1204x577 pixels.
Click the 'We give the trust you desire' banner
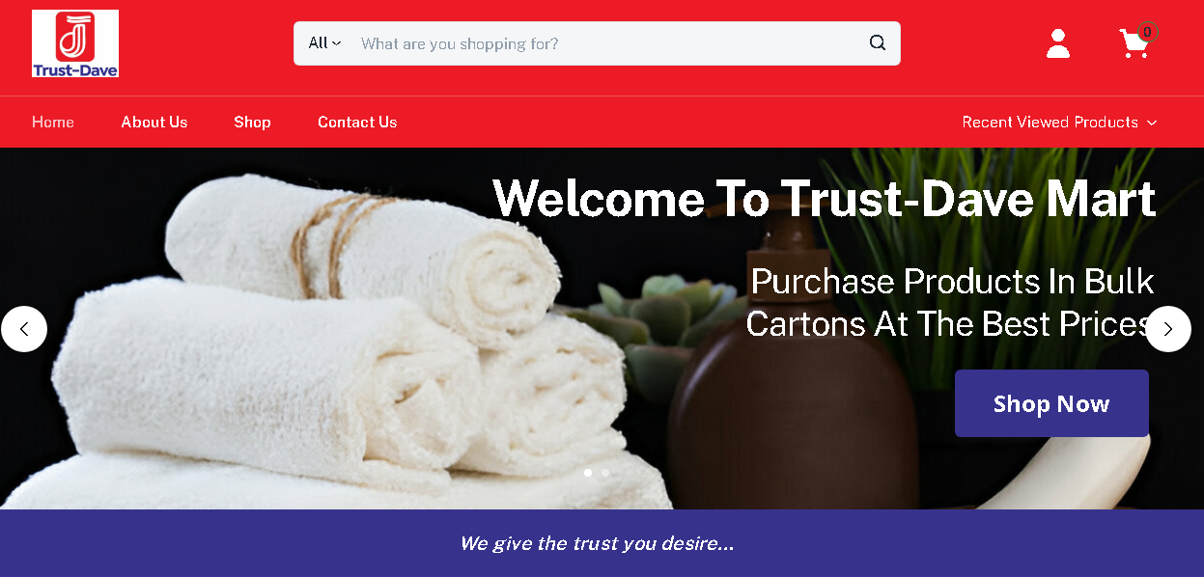click(x=602, y=543)
